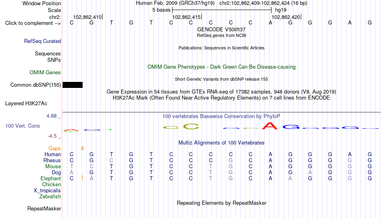Select the Mouse alignment row label
This screenshot has height=218, width=381.
pos(53,167)
